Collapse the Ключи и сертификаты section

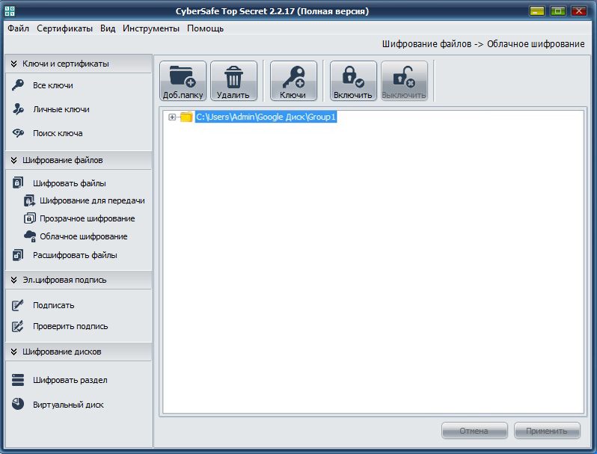coord(14,64)
